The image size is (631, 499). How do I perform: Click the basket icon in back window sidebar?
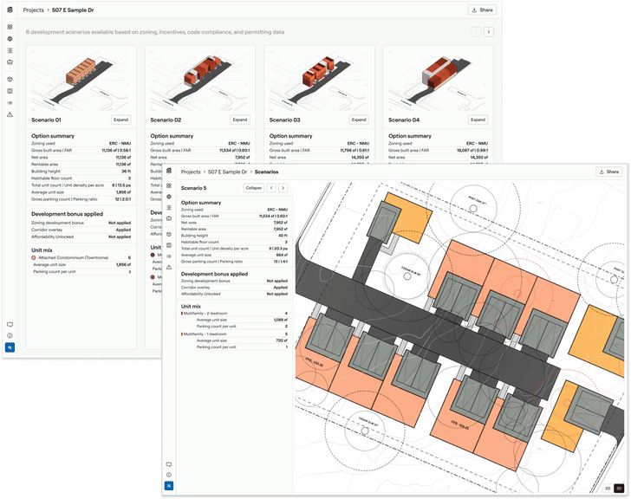click(x=10, y=62)
